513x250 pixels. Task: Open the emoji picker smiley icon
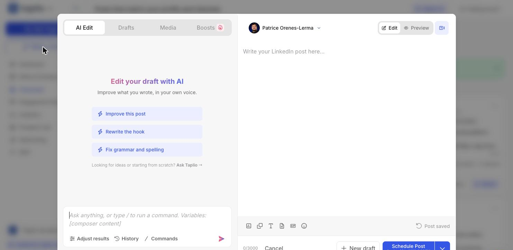coord(304,226)
